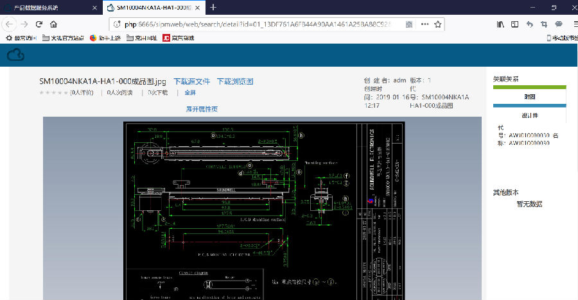Click the QR code icon in the address bar

pos(409,24)
